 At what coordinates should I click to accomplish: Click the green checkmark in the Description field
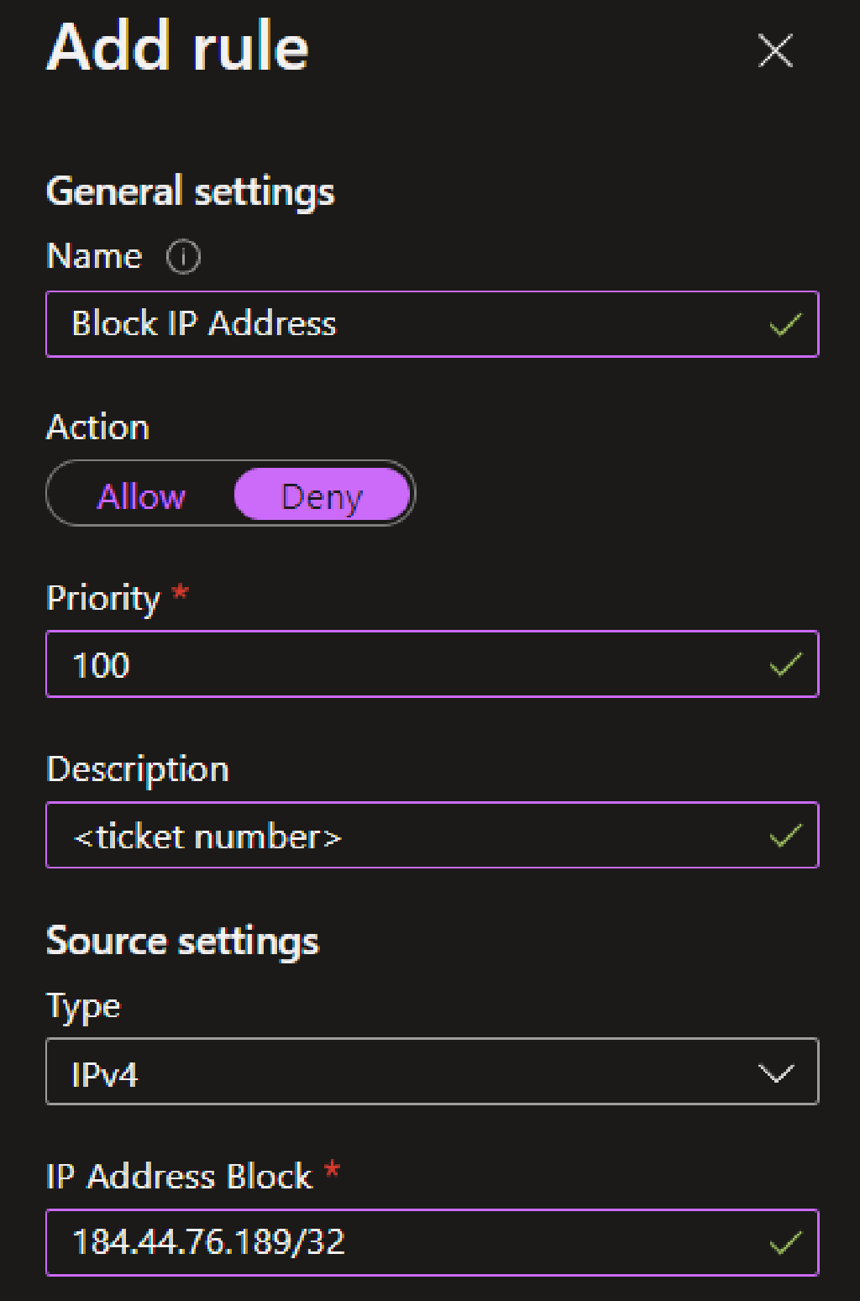pos(785,837)
